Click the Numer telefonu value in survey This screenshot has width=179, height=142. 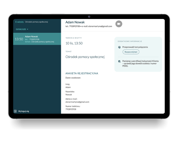coord(71,109)
